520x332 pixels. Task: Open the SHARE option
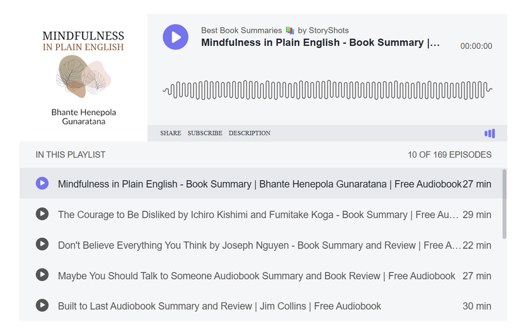click(x=170, y=133)
